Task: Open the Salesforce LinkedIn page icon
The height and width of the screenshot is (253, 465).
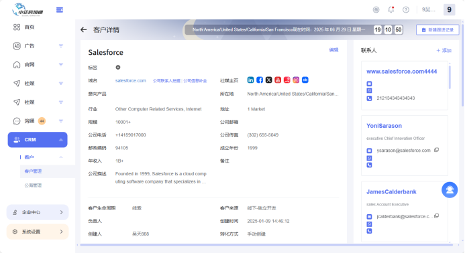Action: click(250, 80)
